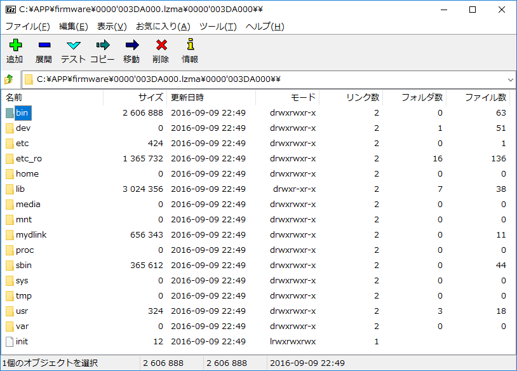Viewport: 517px width, 371px height.
Task: Open the 表示(V) menu
Action: click(112, 27)
